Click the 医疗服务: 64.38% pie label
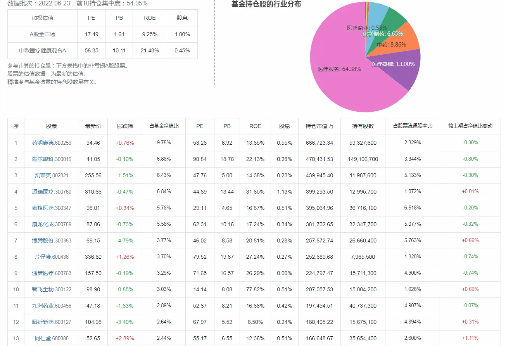The width and height of the screenshot is (506, 346). [339, 69]
